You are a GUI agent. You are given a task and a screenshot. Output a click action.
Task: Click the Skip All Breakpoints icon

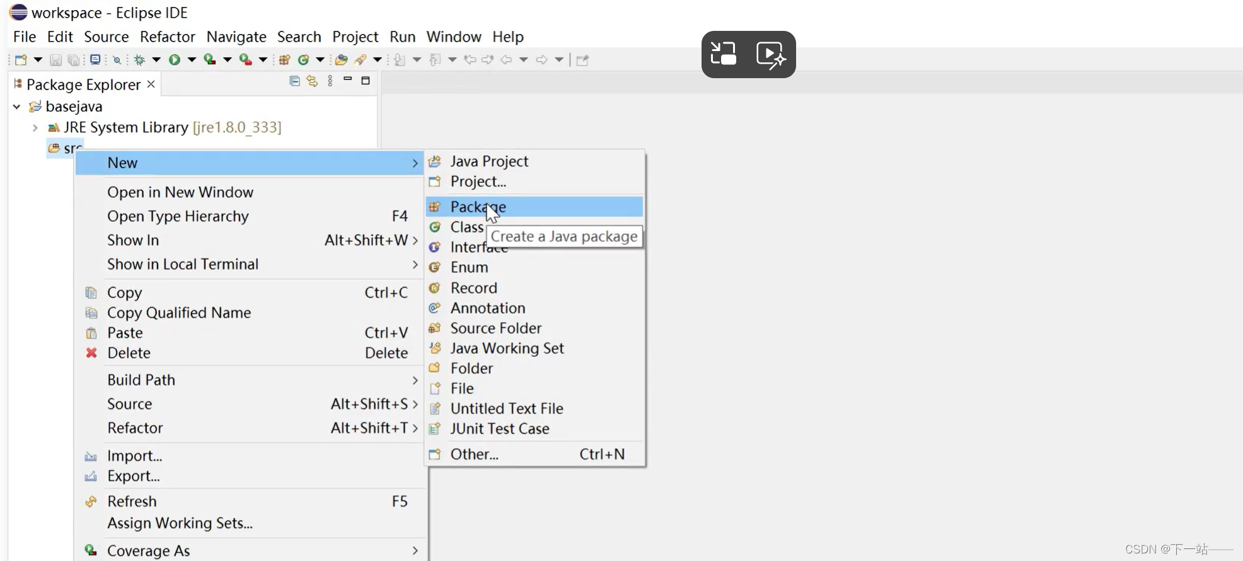[x=117, y=61]
